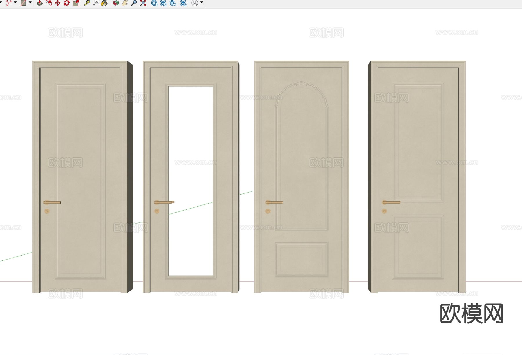Select the Scale tool
522x355 pixels.
point(76,3)
